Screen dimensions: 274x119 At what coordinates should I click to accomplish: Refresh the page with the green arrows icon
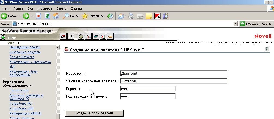coord(47,16)
